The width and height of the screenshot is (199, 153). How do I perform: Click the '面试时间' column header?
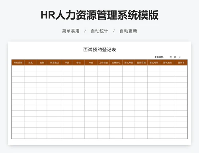pyautogui.click(x=154, y=63)
